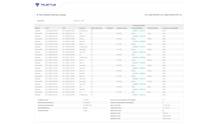This screenshot has height=125, width=218.
Task: Click the report date range text
Action: (x=163, y=15)
